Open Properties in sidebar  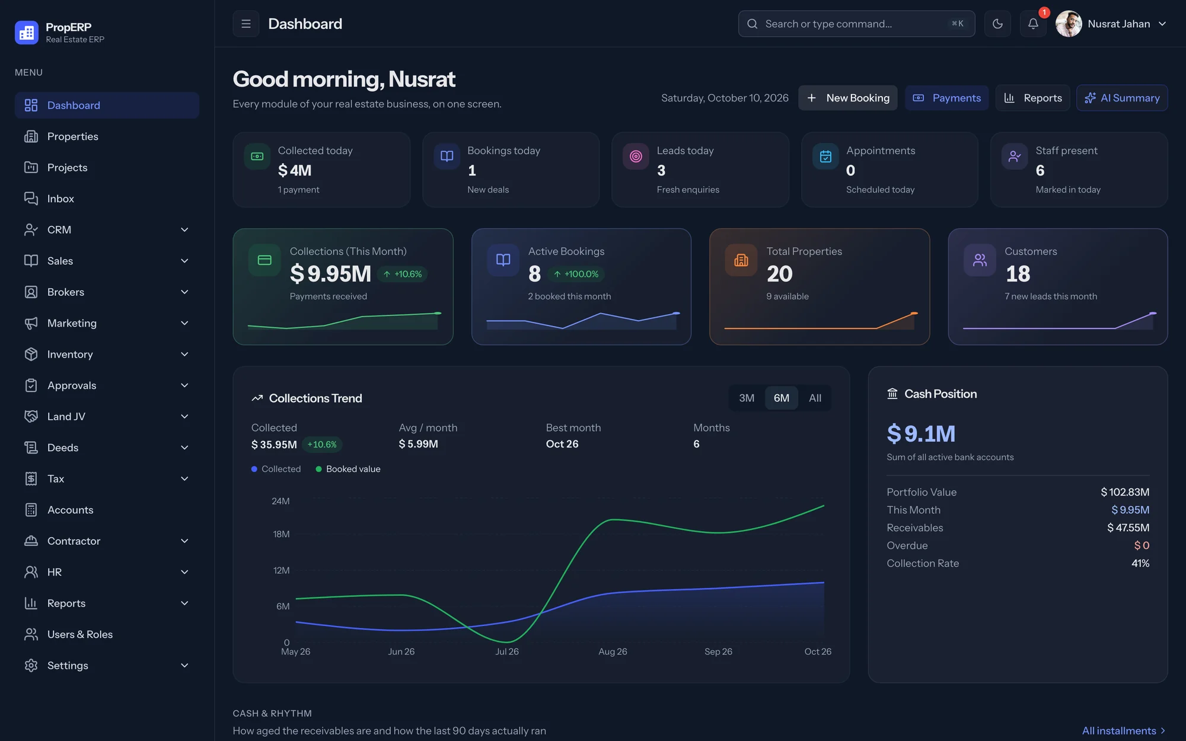(107, 136)
